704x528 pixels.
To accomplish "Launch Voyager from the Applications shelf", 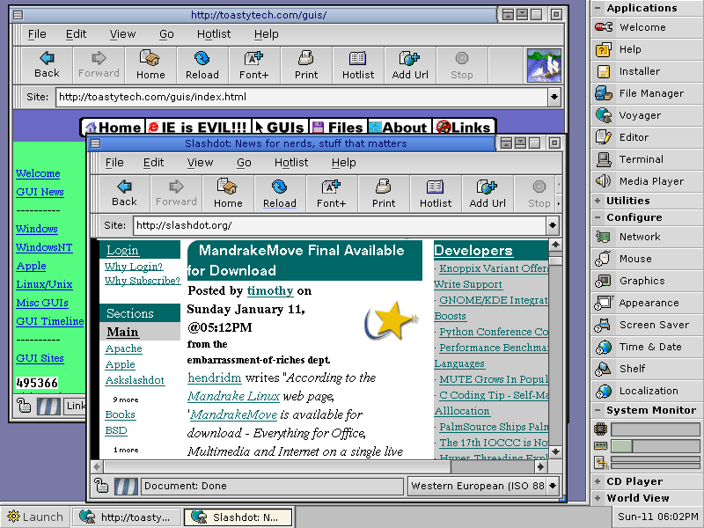I will pyautogui.click(x=647, y=115).
